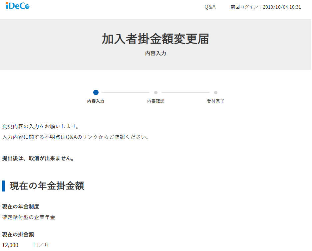Click the 提出後は、取消が出来ません warning text

[38, 158]
